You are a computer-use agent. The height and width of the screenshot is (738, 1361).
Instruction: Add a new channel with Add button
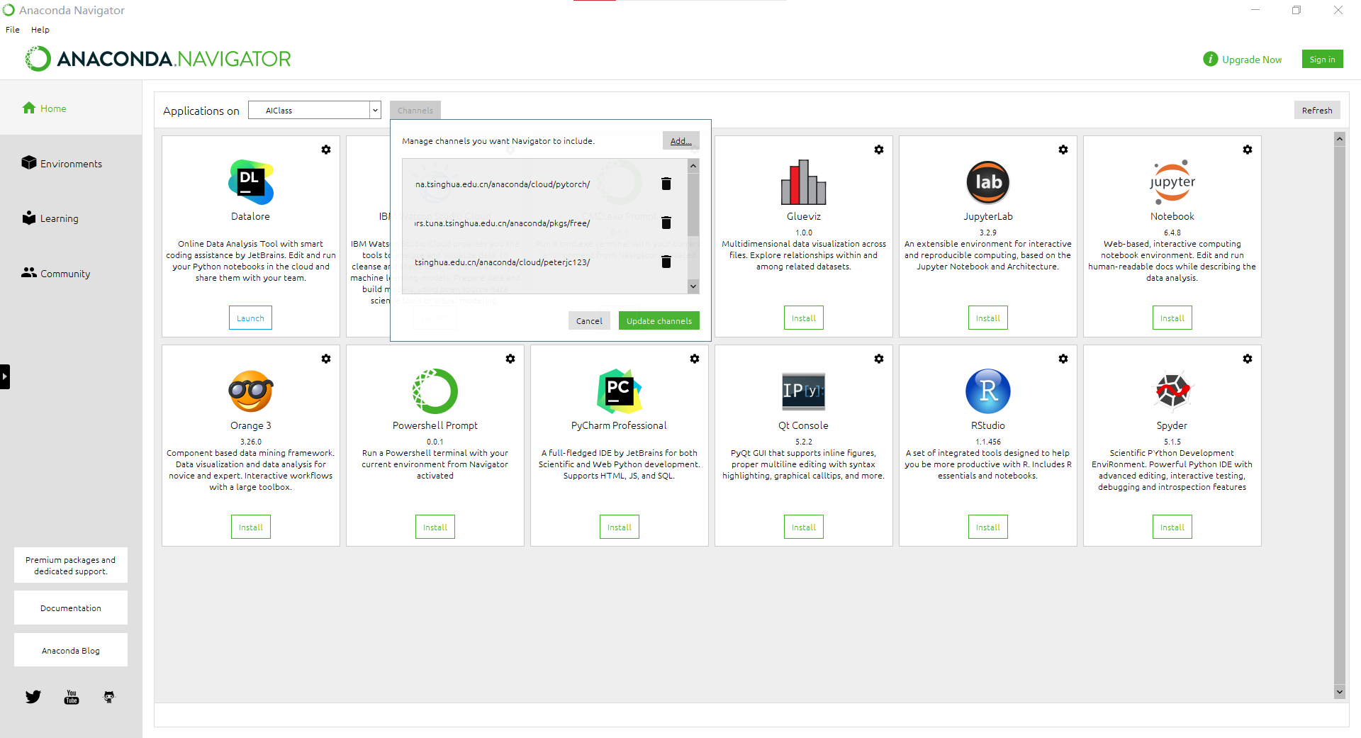click(681, 140)
